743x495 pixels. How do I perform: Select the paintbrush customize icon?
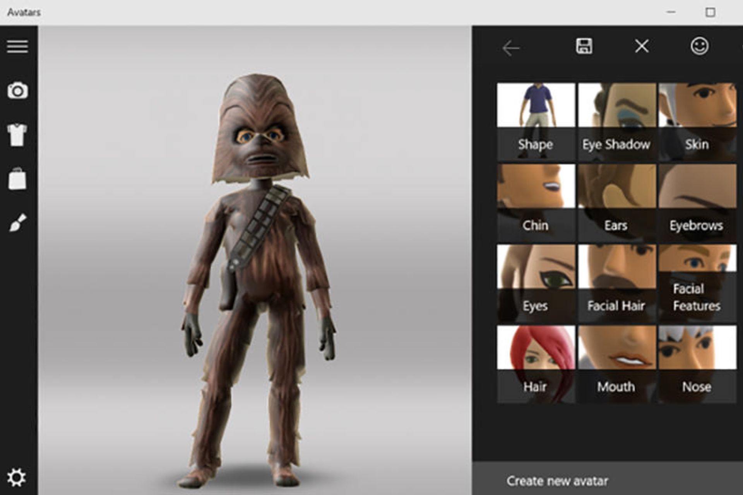click(17, 223)
